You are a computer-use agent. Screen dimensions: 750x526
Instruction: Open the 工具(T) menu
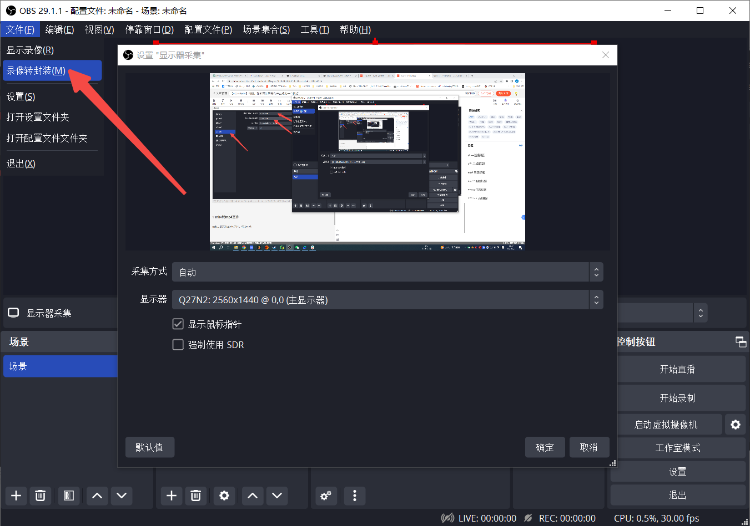point(315,29)
